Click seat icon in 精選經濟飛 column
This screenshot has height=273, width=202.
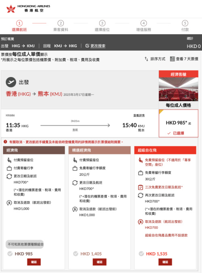point(75,160)
